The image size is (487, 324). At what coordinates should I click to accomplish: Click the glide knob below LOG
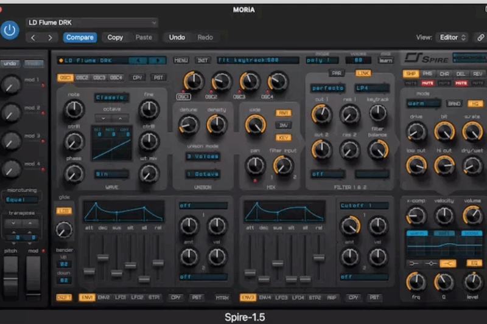coord(64,230)
